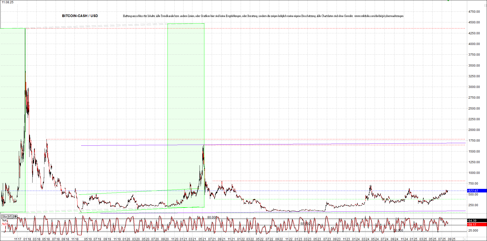The image size is (487, 241).
Task: Expand the stochastic indicator with the plus icon
Action: pos(16,216)
